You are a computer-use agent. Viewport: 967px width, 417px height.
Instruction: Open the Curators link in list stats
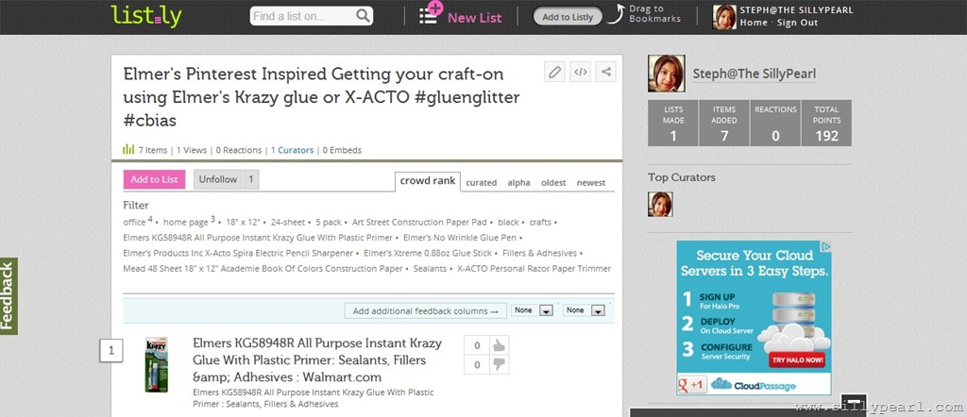click(296, 150)
